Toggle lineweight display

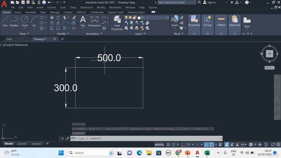point(220,144)
